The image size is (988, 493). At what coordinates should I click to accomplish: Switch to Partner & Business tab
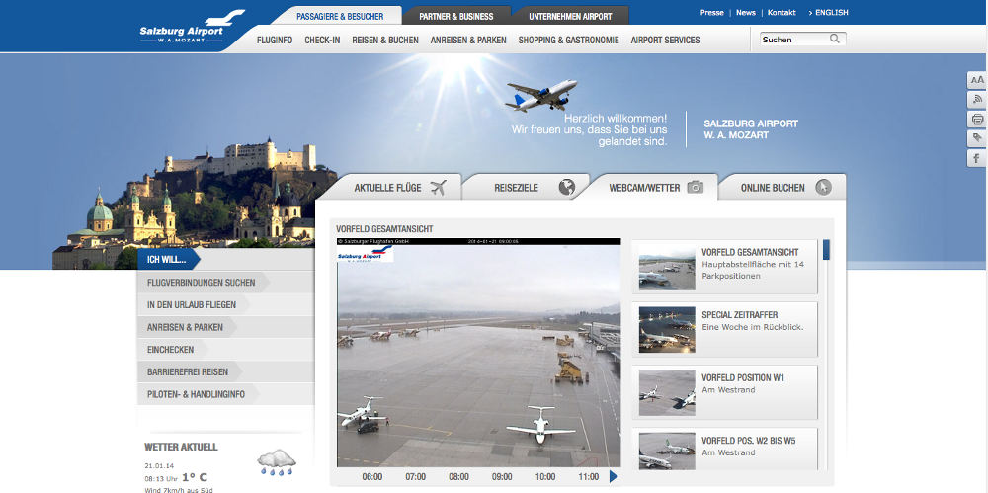tap(456, 17)
